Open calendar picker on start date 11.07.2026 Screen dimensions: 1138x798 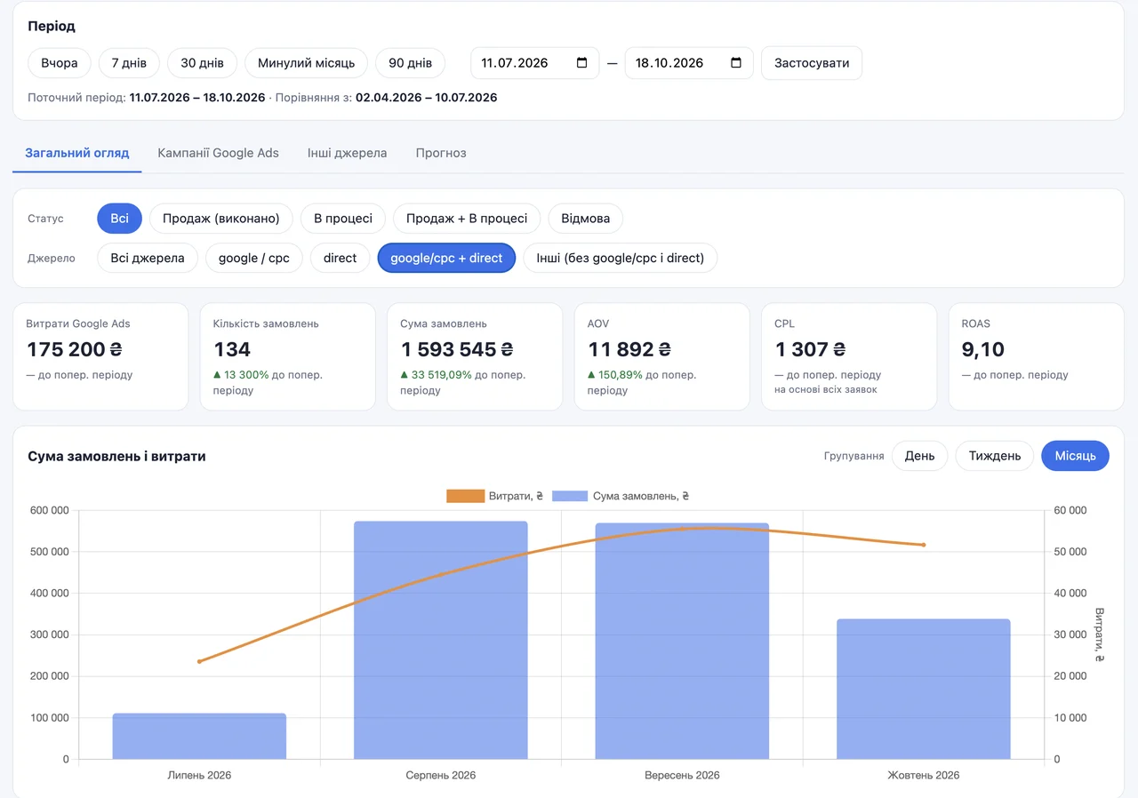(582, 63)
